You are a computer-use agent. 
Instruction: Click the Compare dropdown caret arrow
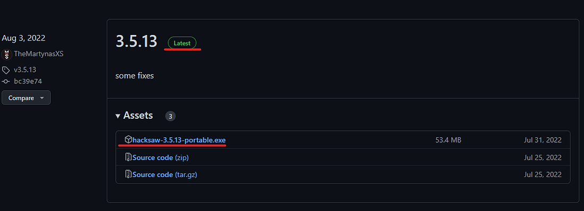(41, 98)
